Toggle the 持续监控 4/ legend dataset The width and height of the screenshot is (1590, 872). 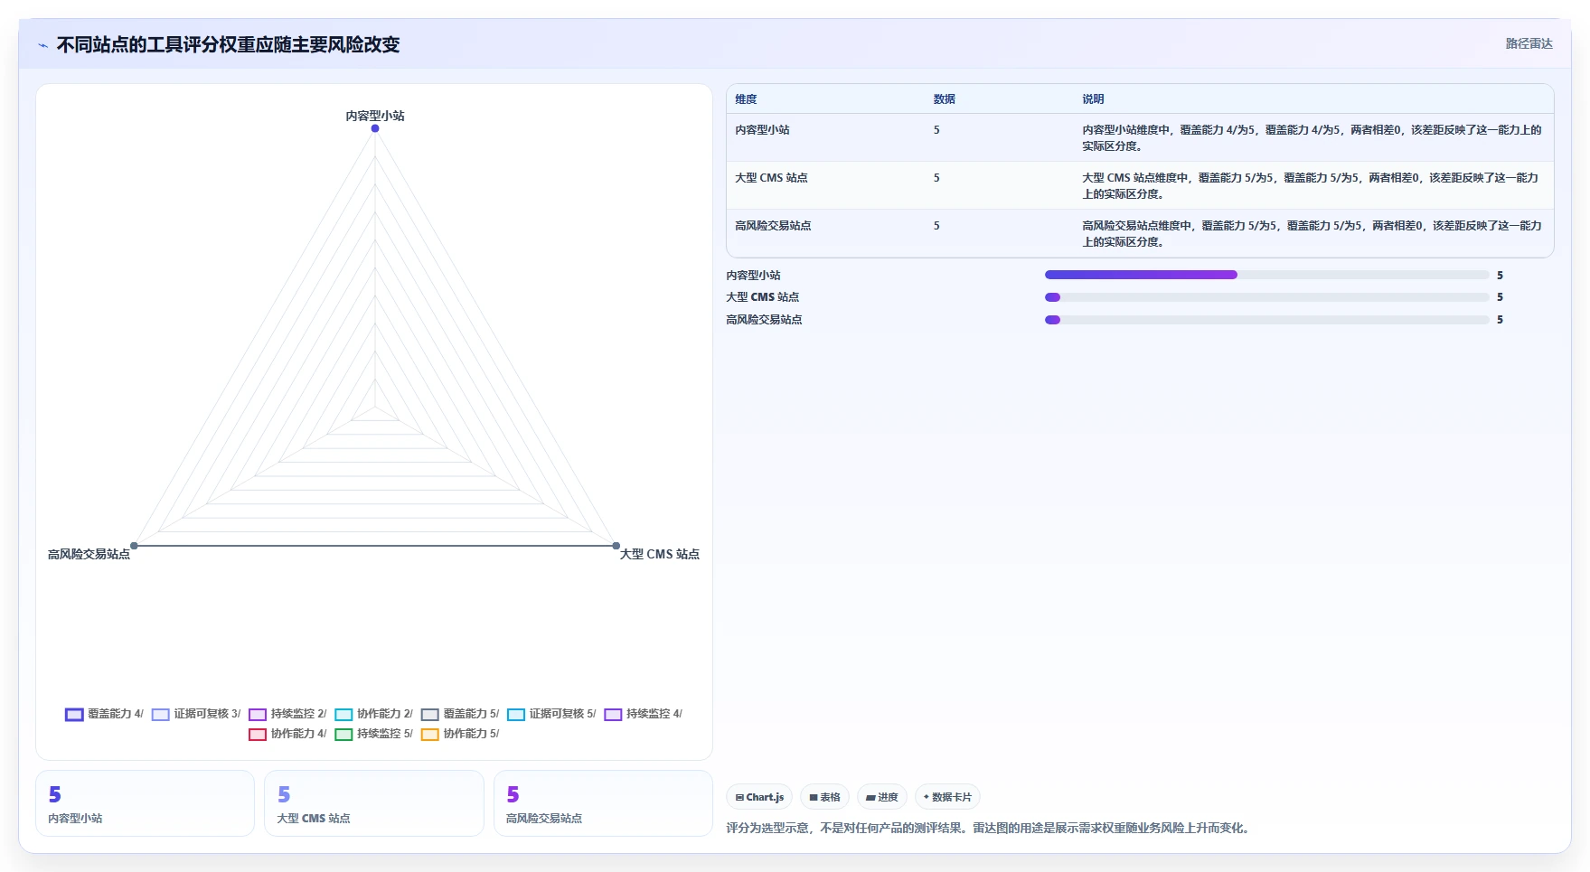(x=643, y=714)
